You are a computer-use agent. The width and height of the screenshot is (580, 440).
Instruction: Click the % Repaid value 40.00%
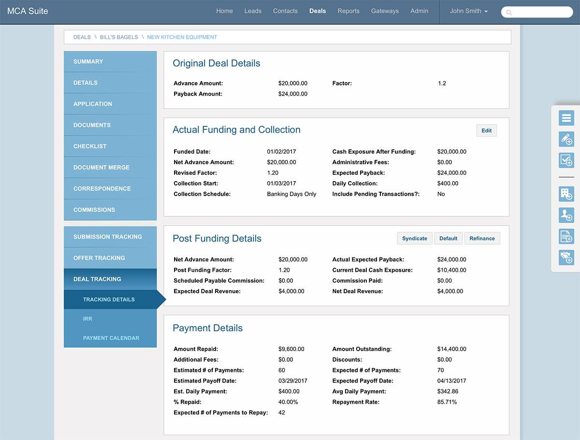tap(289, 402)
